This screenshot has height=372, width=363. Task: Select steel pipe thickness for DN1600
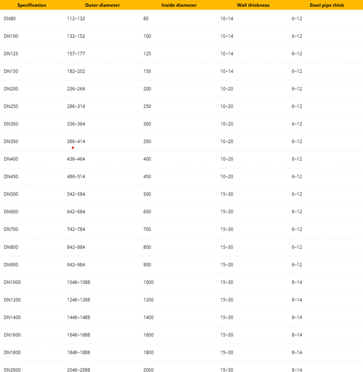pyautogui.click(x=296, y=335)
